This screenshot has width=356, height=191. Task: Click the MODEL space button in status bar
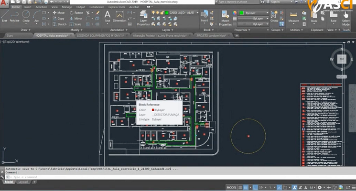[x=231, y=187]
